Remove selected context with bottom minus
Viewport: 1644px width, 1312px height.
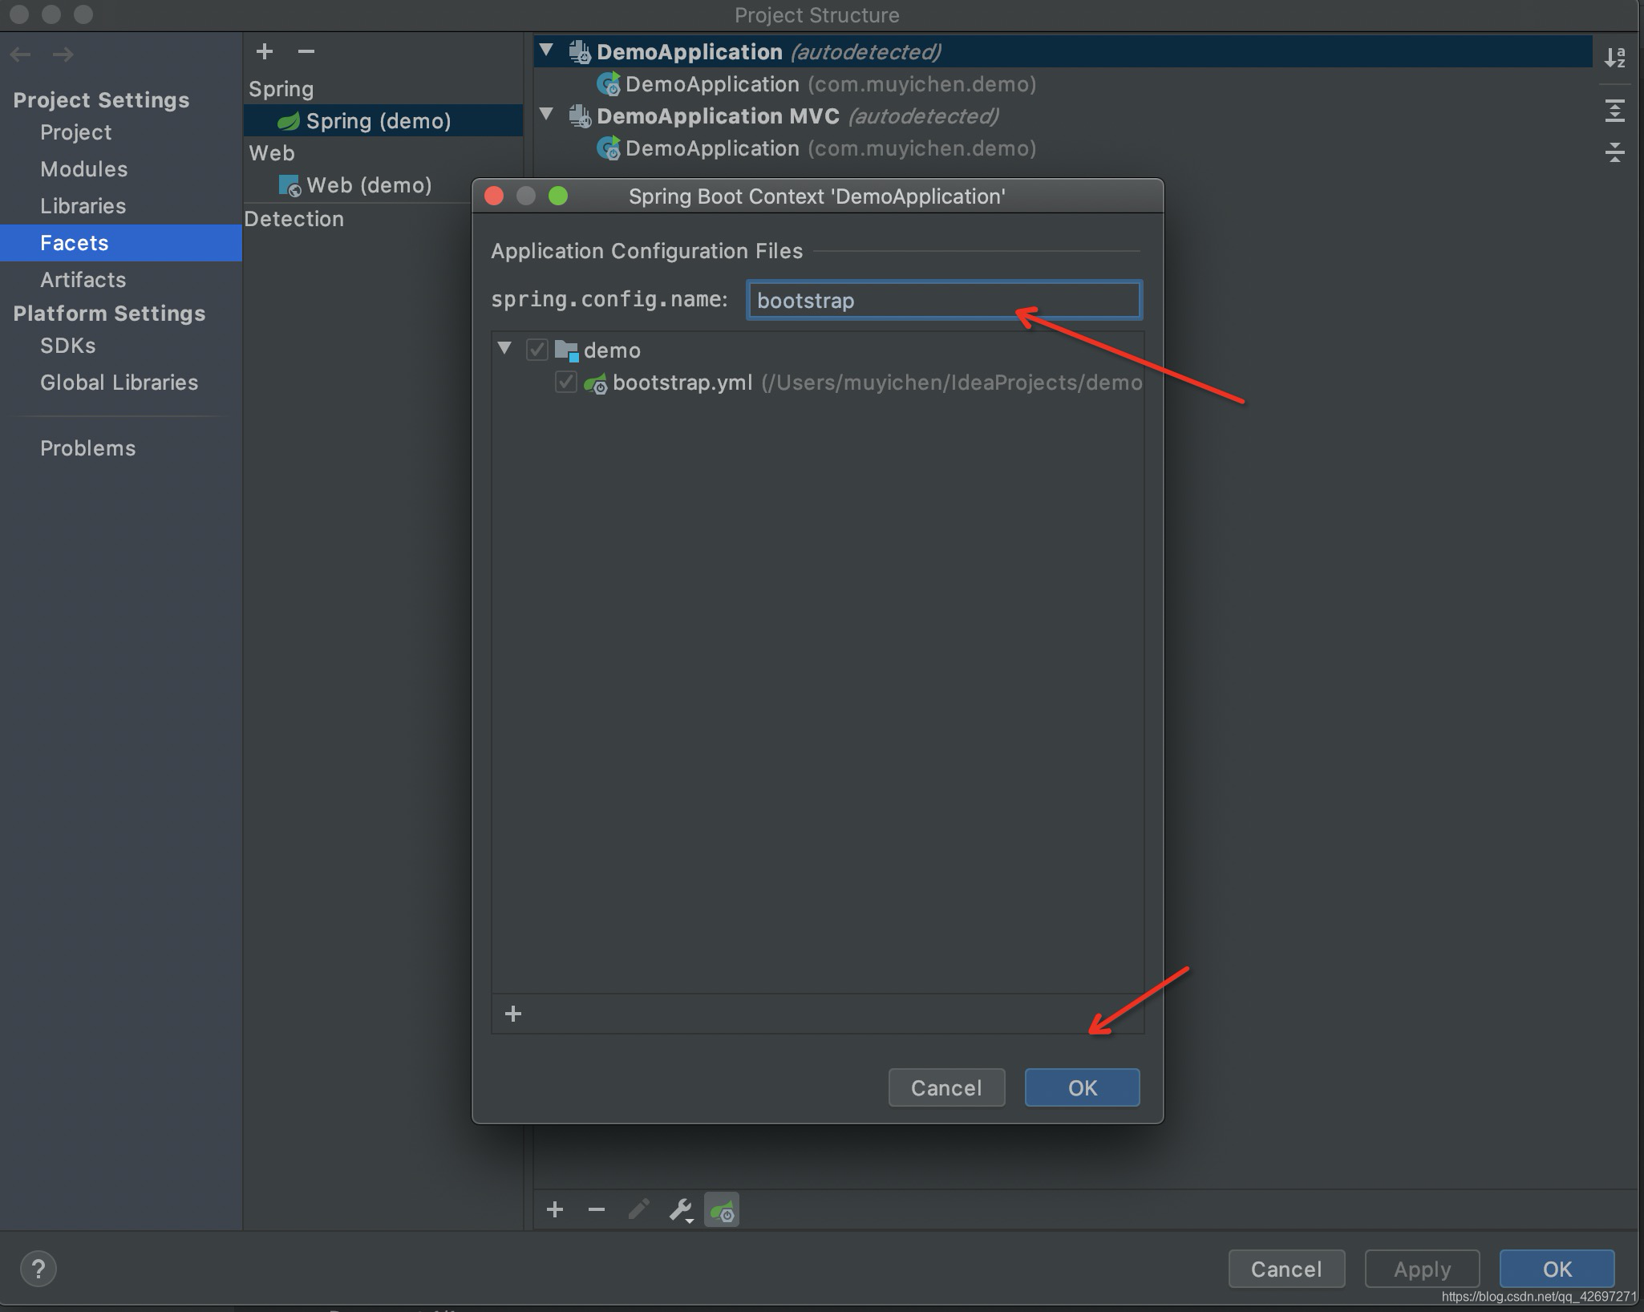(597, 1209)
